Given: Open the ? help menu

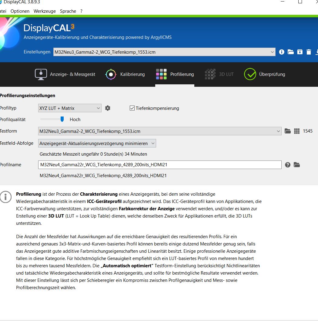Looking at the screenshot, I should point(81,11).
